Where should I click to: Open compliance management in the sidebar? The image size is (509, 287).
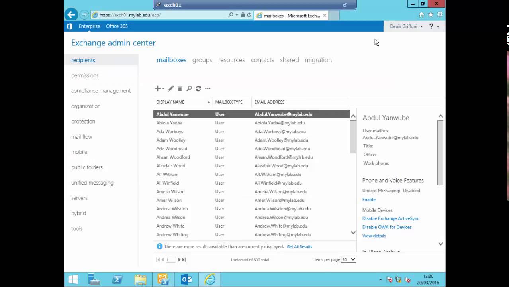coord(101,91)
